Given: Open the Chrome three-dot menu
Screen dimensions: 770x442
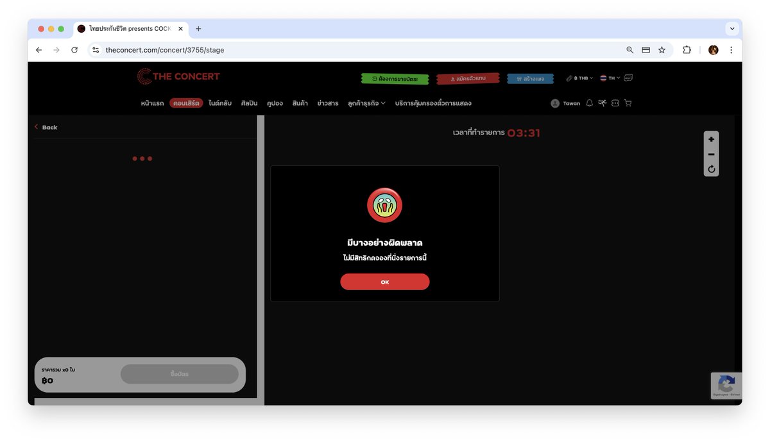Looking at the screenshot, I should tap(731, 50).
